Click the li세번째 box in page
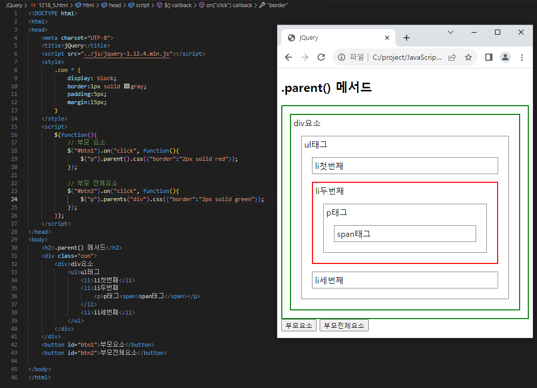The height and width of the screenshot is (388, 537). coord(405,280)
